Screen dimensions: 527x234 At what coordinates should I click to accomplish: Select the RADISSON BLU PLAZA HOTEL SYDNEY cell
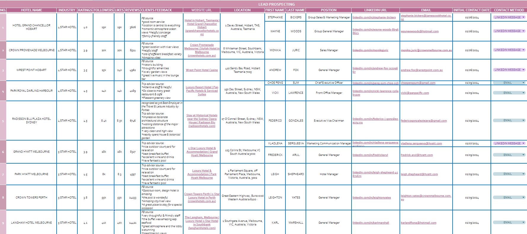click(31, 121)
